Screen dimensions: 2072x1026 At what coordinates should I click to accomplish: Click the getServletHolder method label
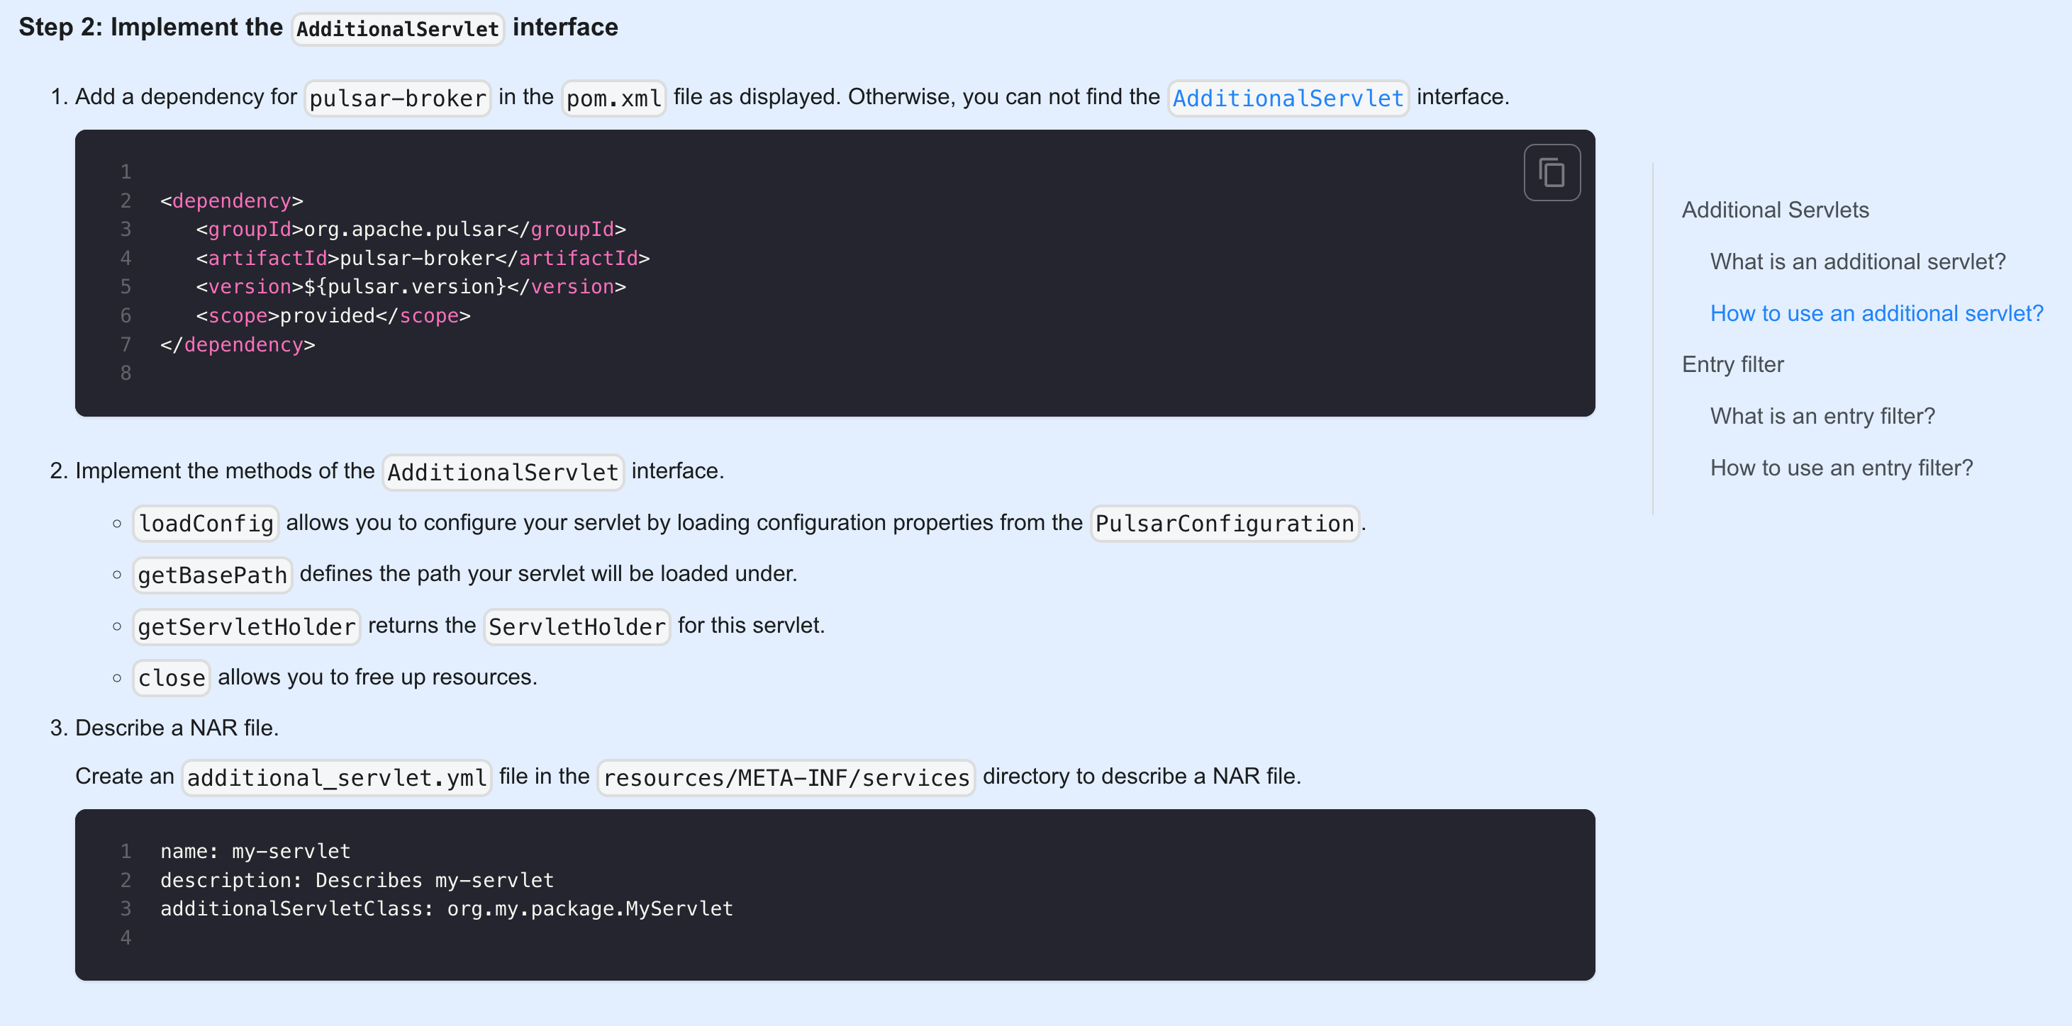coord(246,626)
